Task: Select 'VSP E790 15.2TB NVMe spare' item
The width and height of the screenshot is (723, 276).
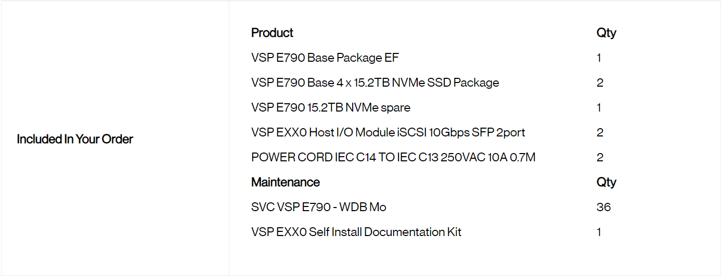Action: click(x=330, y=107)
